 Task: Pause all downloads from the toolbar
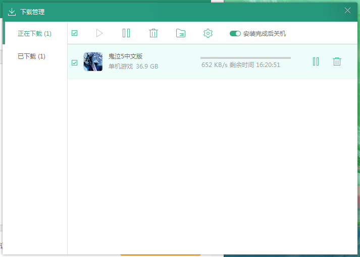coord(126,33)
